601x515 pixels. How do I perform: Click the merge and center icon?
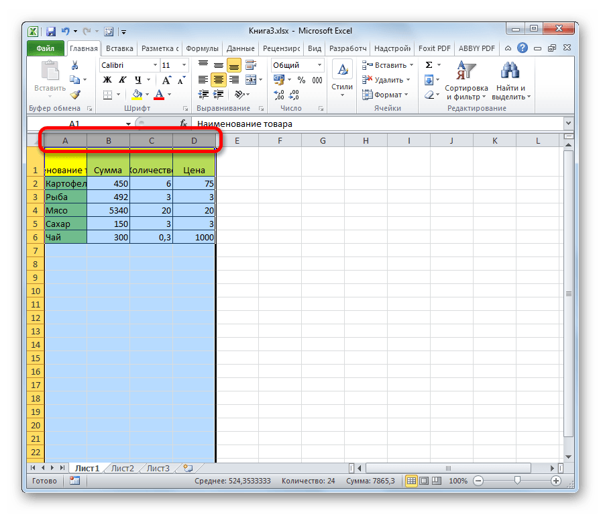point(251,80)
